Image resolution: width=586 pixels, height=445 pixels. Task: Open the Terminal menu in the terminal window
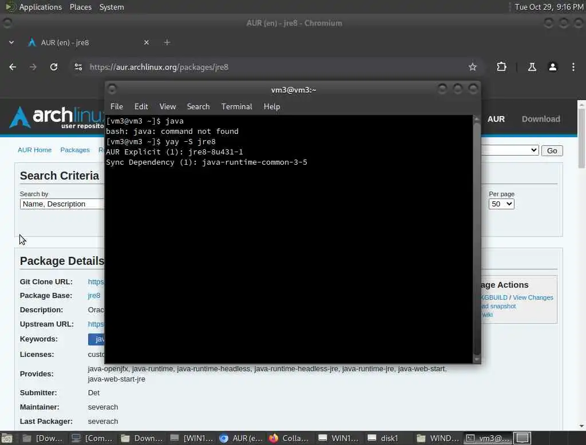click(x=236, y=106)
